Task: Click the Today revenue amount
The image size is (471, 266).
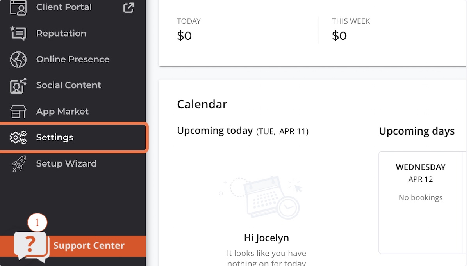Action: point(184,36)
